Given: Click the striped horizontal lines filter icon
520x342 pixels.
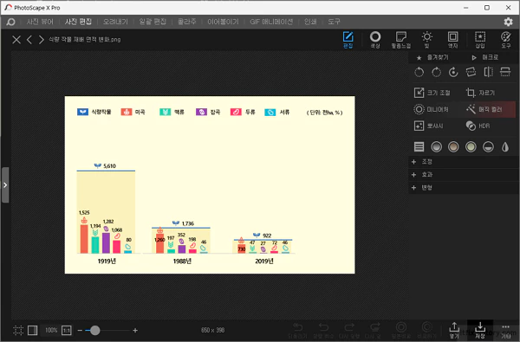Looking at the screenshot, I should click(419, 147).
